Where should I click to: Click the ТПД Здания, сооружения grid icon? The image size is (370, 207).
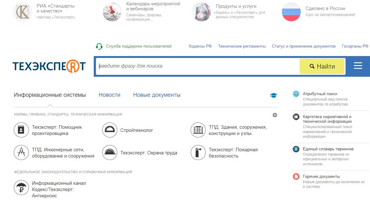[x=198, y=130]
